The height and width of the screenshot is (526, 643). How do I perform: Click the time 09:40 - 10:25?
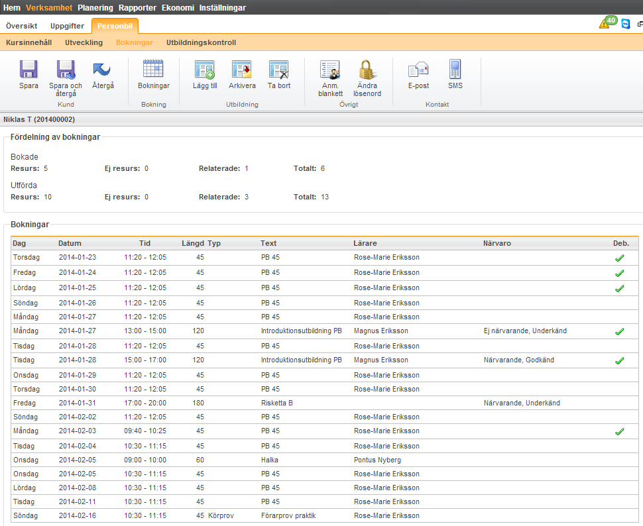pos(145,431)
